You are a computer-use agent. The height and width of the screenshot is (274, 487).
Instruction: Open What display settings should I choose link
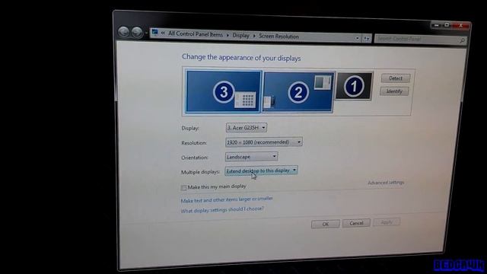pyautogui.click(x=222, y=210)
